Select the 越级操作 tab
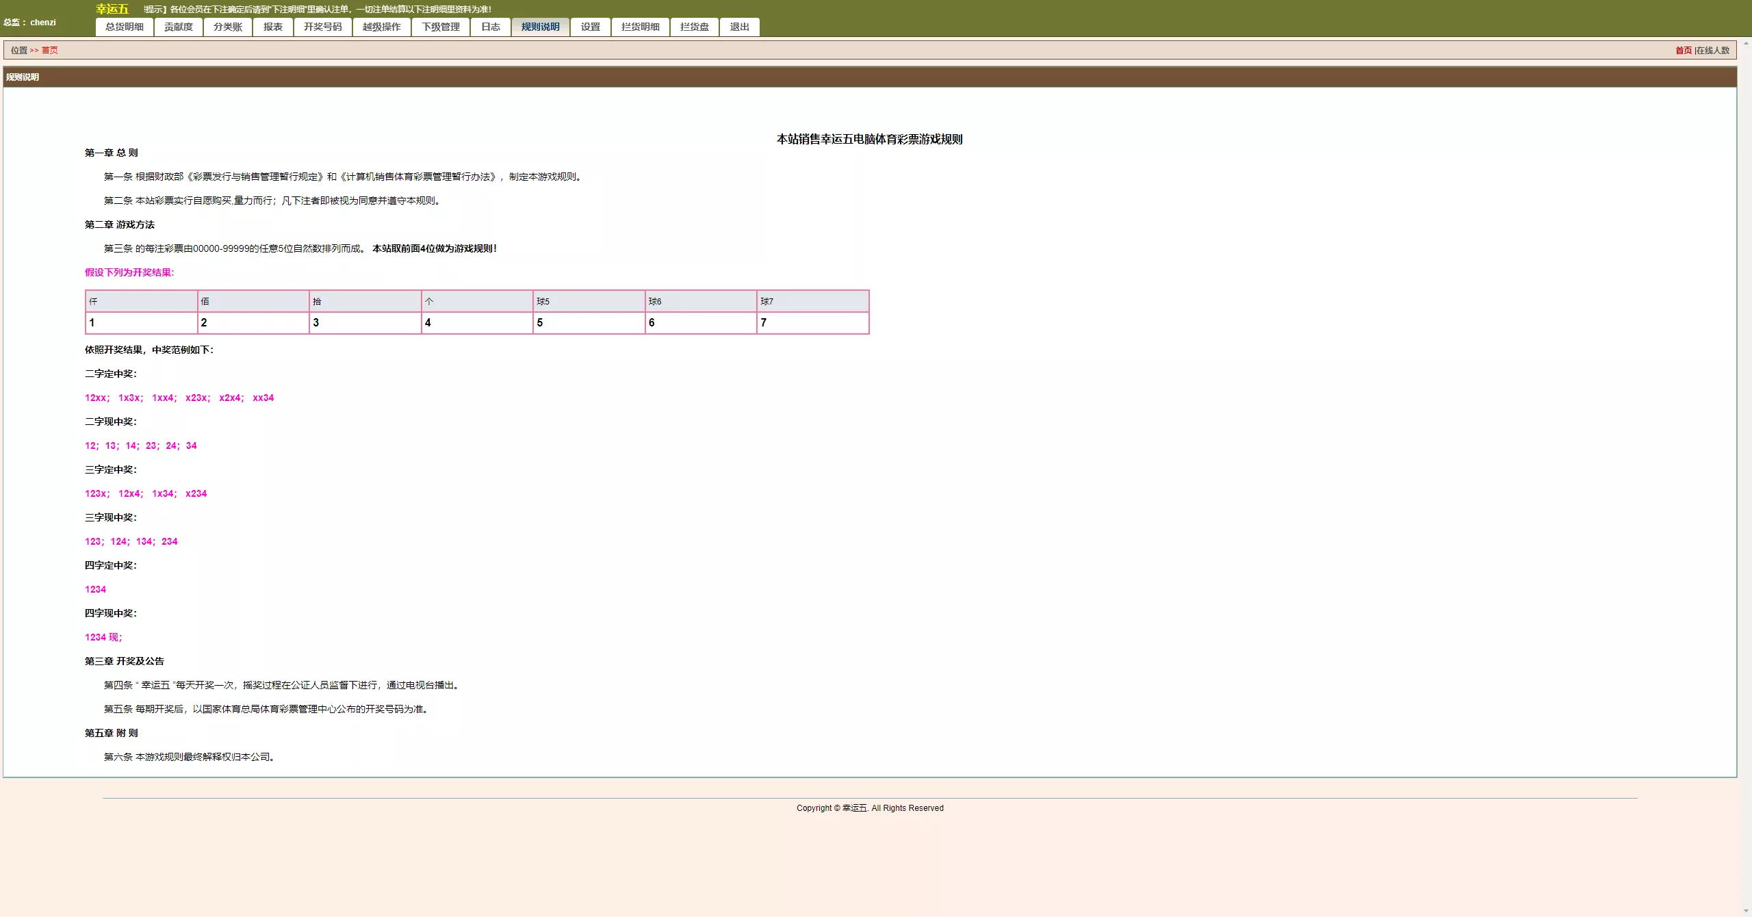The height and width of the screenshot is (917, 1752). point(382,27)
